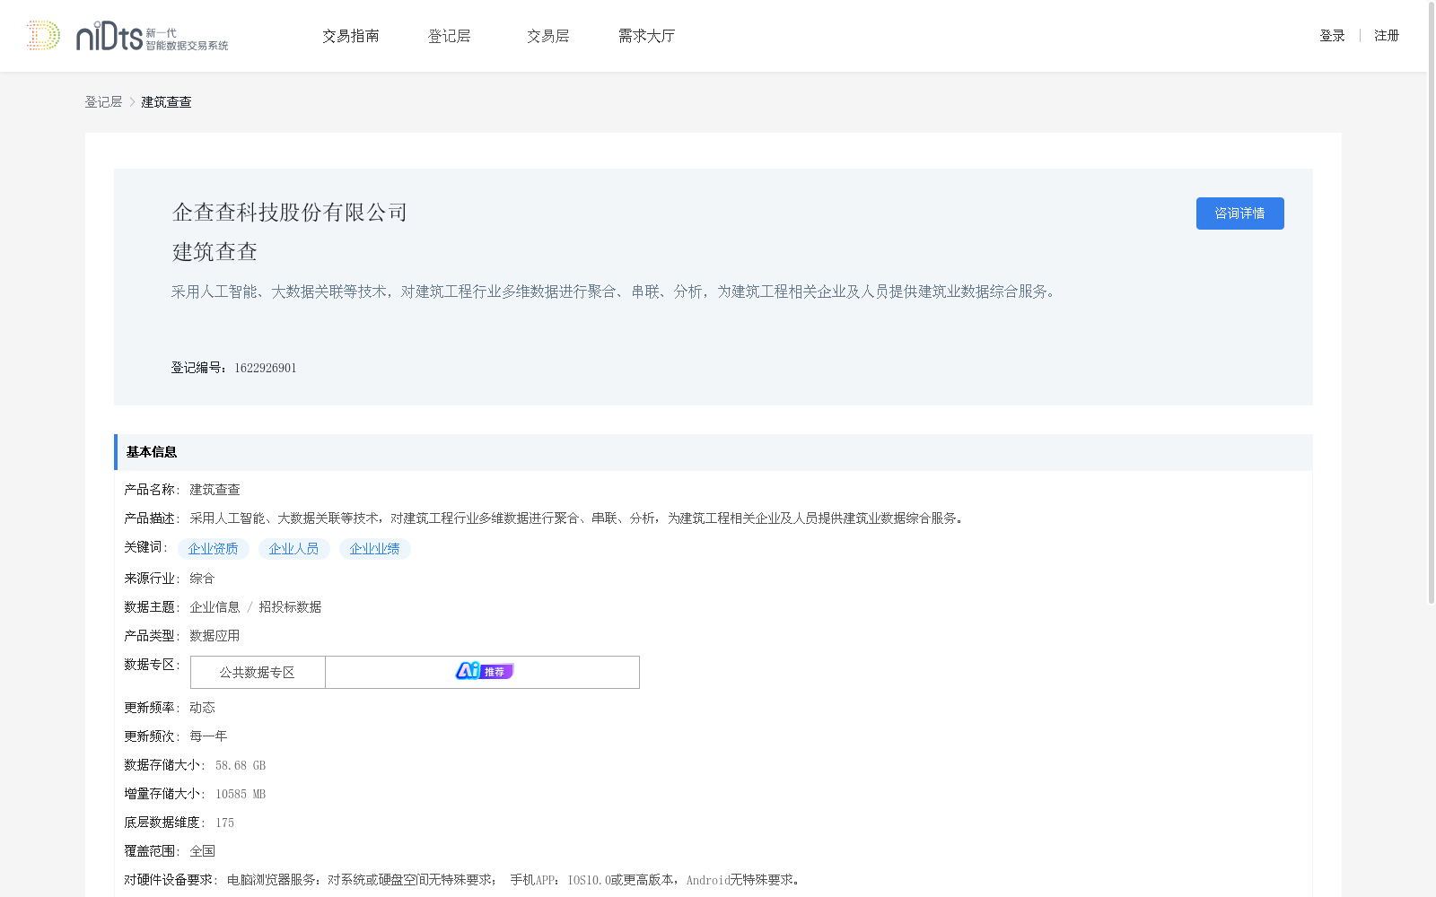Click 登录 link
The width and height of the screenshot is (1436, 897).
(1332, 36)
